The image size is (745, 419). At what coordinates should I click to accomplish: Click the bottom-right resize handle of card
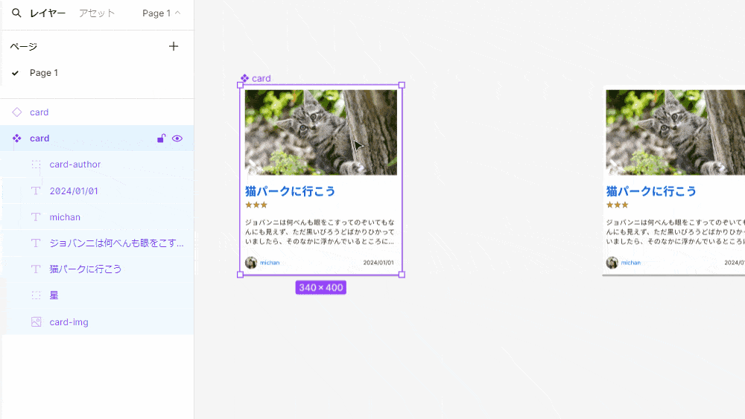[x=402, y=275]
